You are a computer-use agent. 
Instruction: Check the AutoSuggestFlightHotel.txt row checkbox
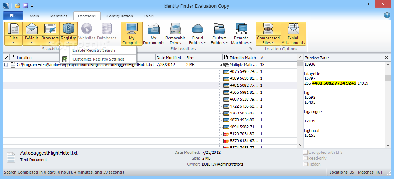(6, 65)
